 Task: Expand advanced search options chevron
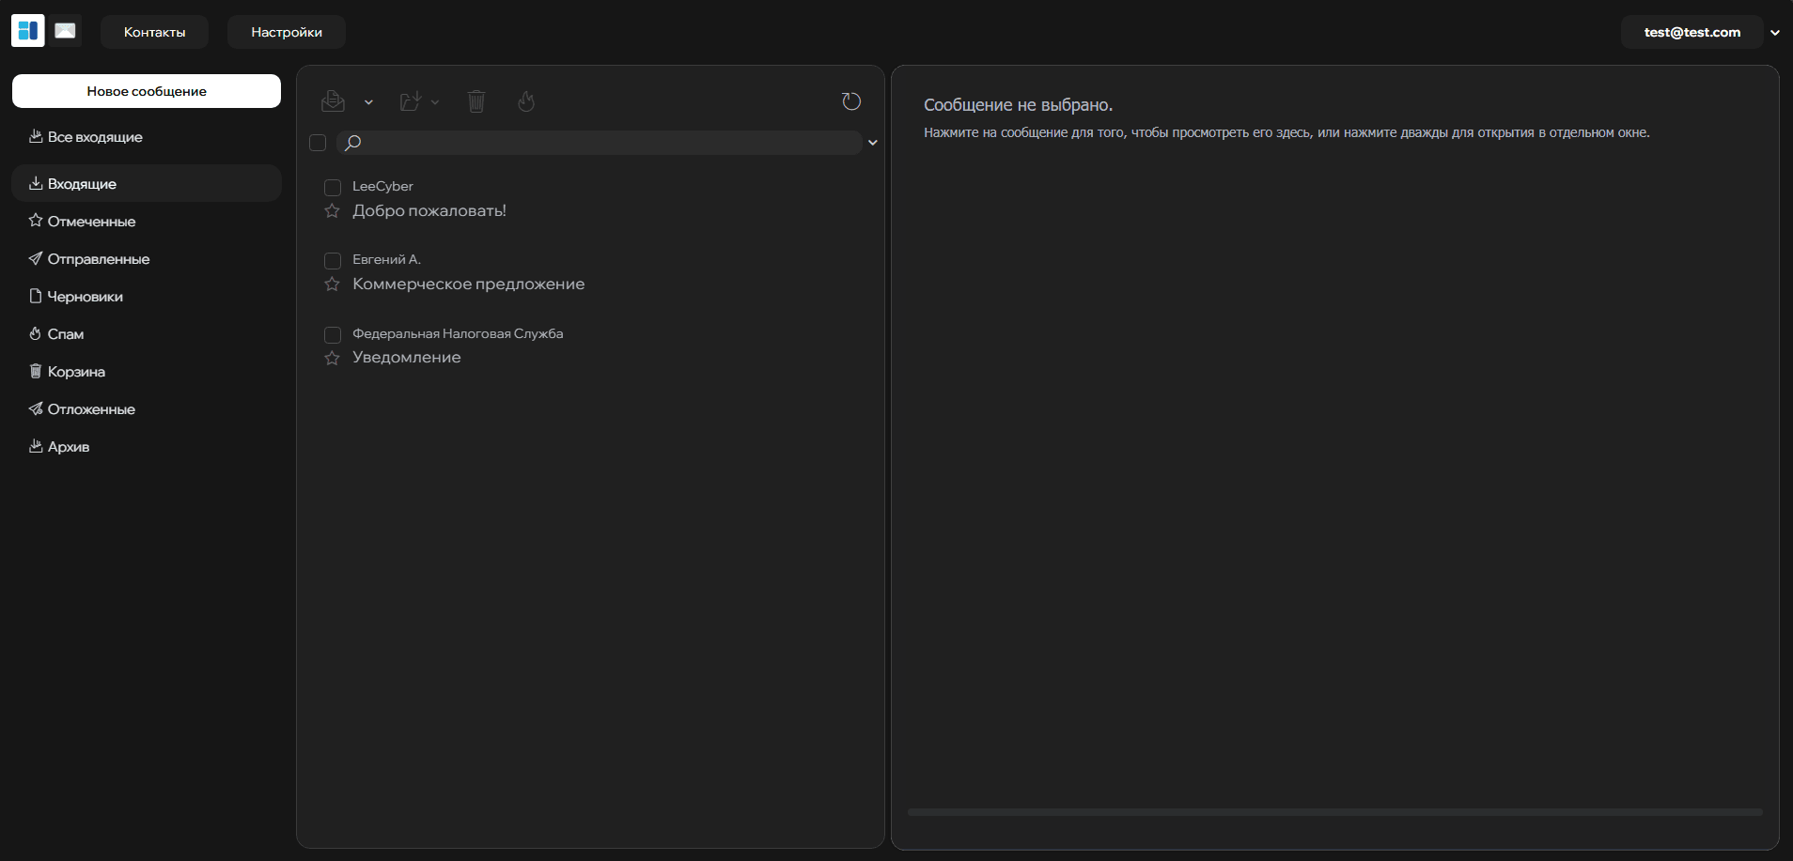(873, 143)
